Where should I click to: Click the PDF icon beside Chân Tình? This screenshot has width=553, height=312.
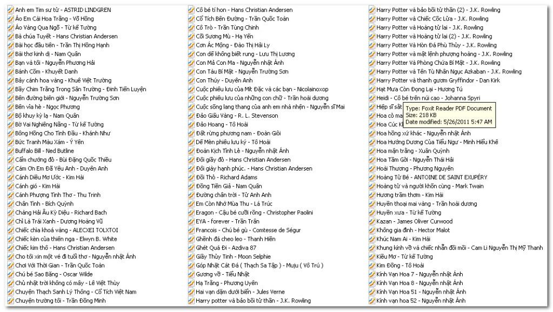point(10,204)
